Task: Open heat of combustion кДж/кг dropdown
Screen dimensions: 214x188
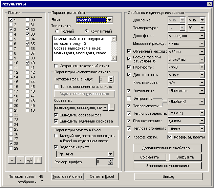Action: (x=202, y=129)
